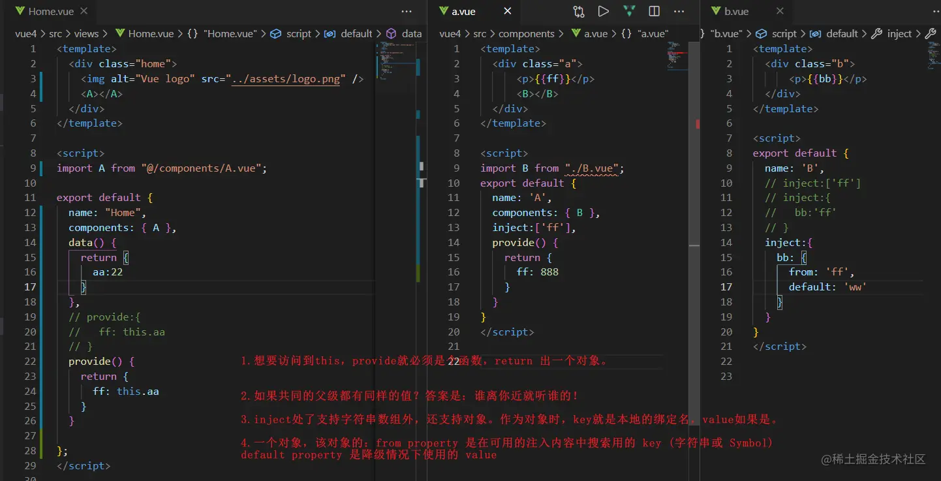Switch to the b.vue editor tab
The width and height of the screenshot is (941, 481).
[x=736, y=11]
